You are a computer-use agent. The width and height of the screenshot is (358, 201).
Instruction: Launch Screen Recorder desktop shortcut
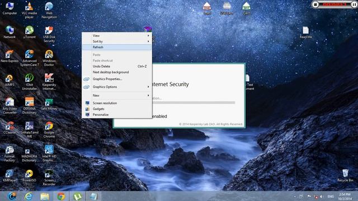(49, 178)
